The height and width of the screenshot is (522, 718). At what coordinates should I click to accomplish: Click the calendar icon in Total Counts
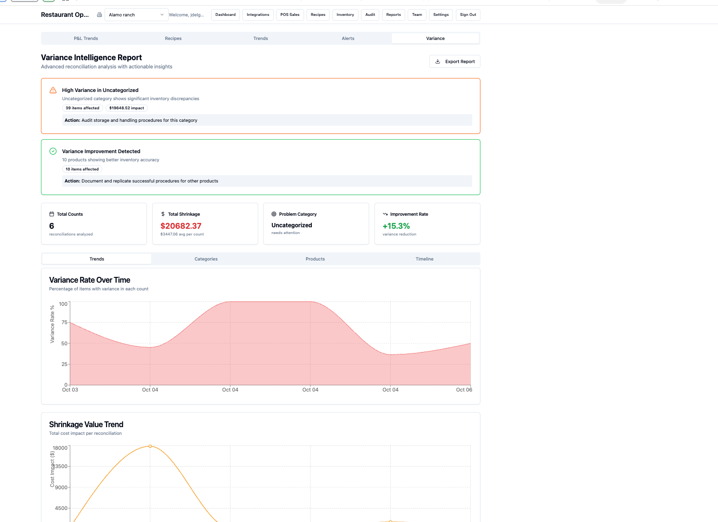[x=52, y=214]
